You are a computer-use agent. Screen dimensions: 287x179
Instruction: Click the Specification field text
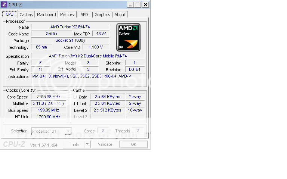[x=88, y=56]
